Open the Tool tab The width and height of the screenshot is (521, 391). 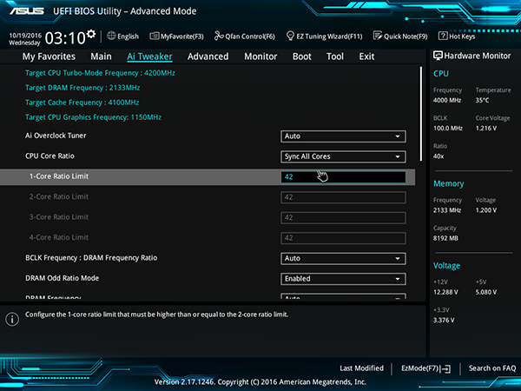click(x=335, y=56)
